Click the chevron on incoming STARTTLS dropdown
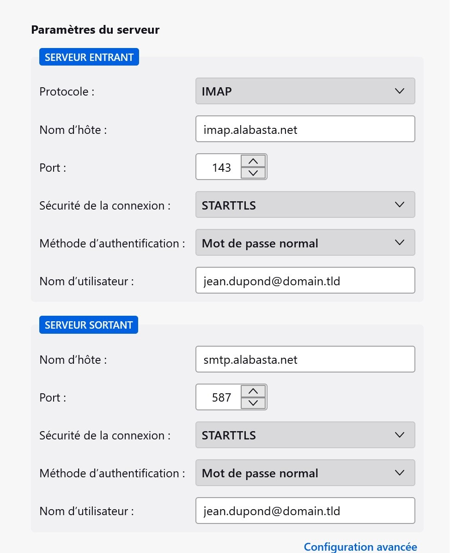Image resolution: width=450 pixels, height=553 pixels. point(399,204)
